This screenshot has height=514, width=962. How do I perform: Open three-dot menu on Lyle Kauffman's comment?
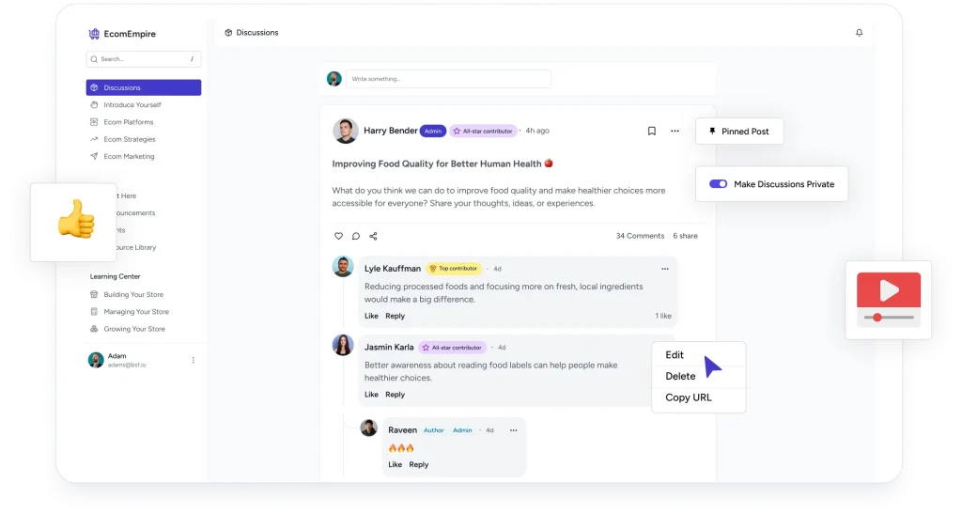pos(665,269)
